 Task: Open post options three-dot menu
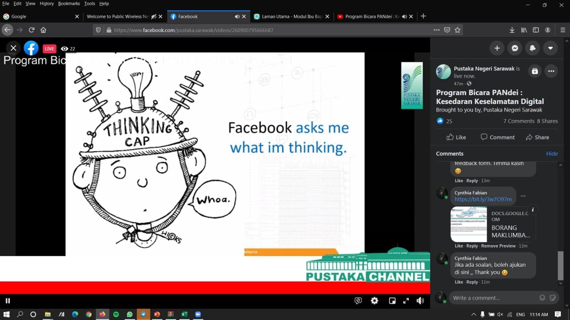pyautogui.click(x=551, y=71)
